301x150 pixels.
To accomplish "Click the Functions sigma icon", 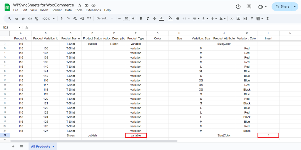I will click(x=267, y=19).
